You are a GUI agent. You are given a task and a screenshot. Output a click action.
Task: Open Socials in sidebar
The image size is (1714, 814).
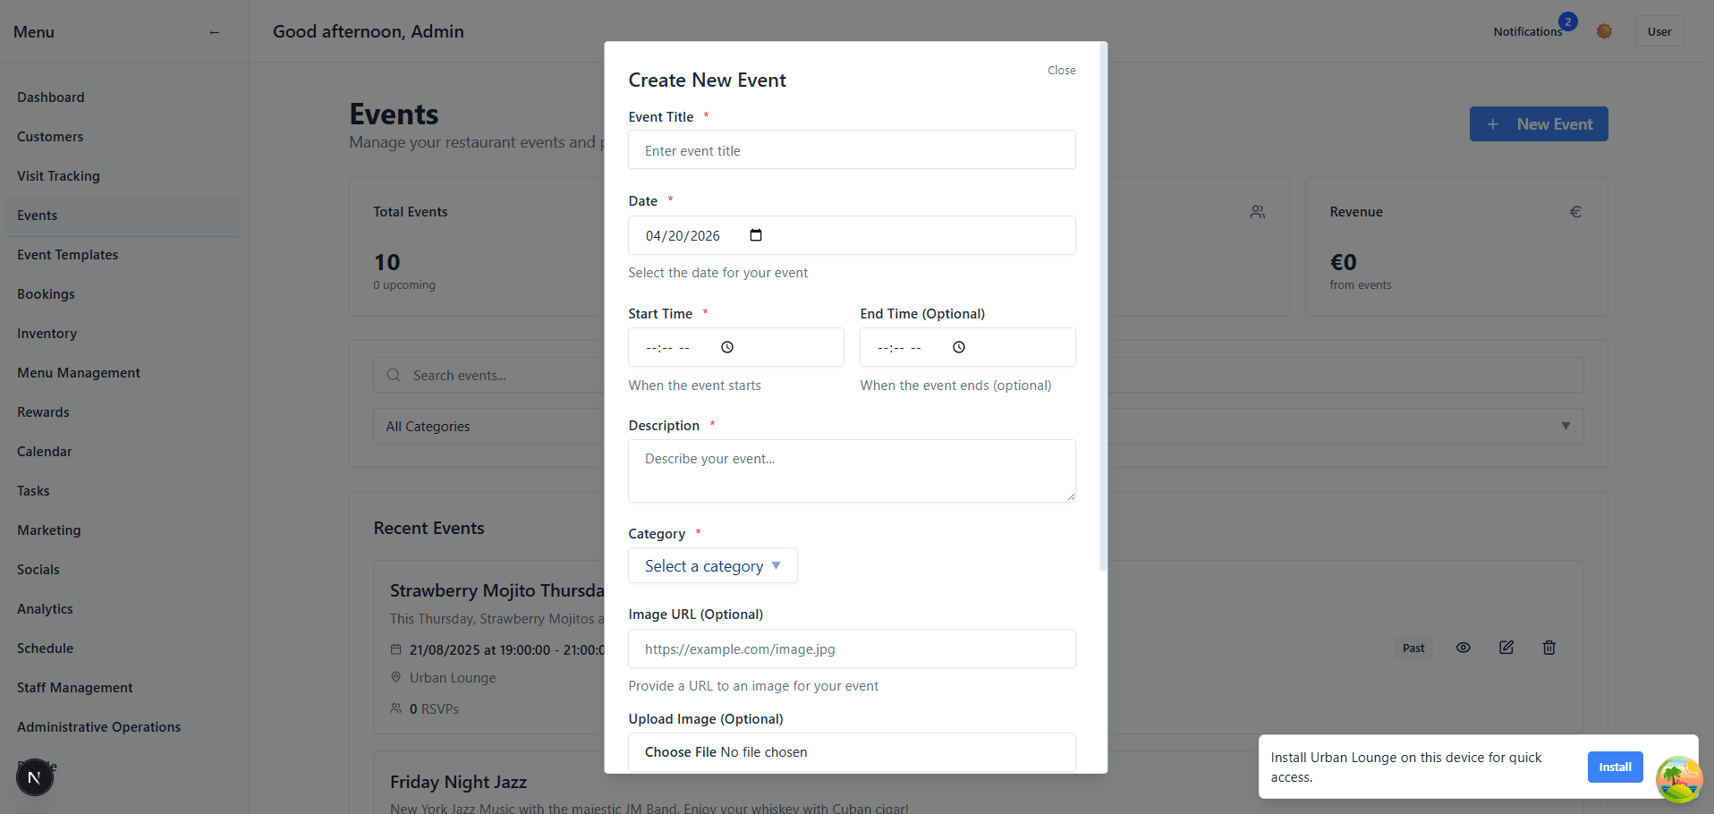pos(38,570)
